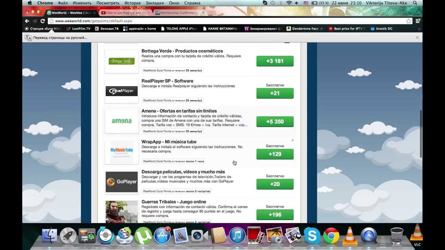Claim the +20 GoPlayer offer
This screenshot has height=250, width=445.
[275, 184]
